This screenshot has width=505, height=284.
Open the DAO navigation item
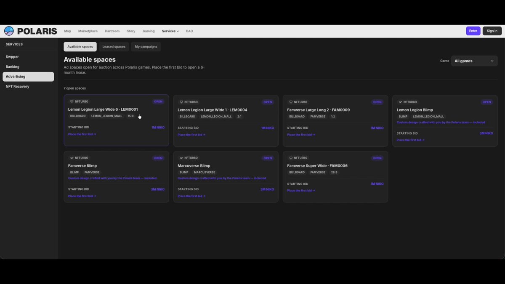click(x=189, y=31)
